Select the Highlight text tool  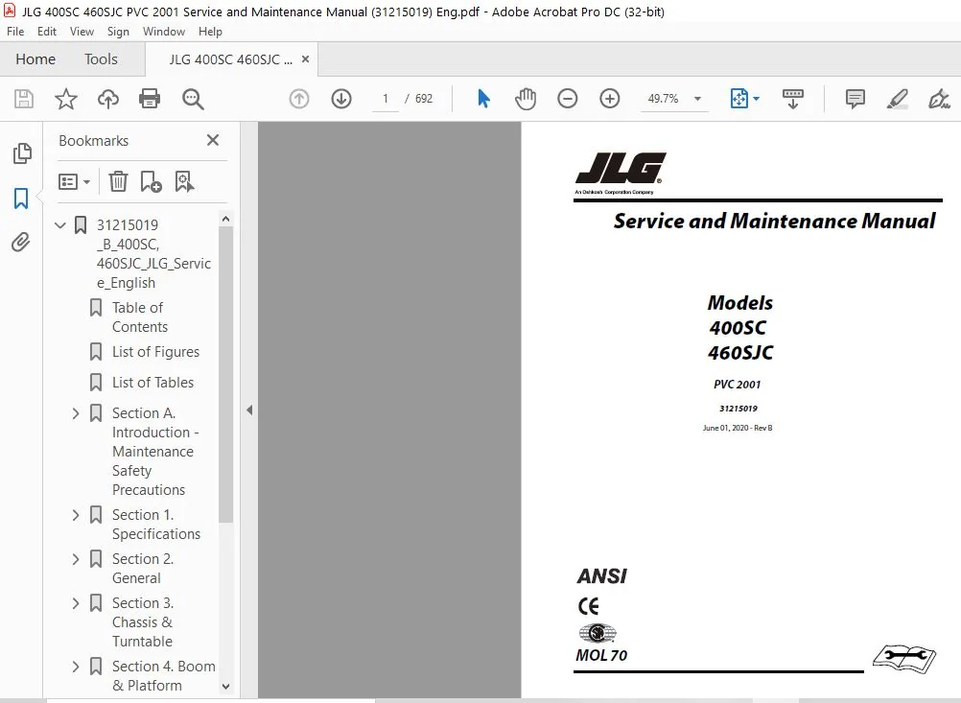(x=898, y=99)
